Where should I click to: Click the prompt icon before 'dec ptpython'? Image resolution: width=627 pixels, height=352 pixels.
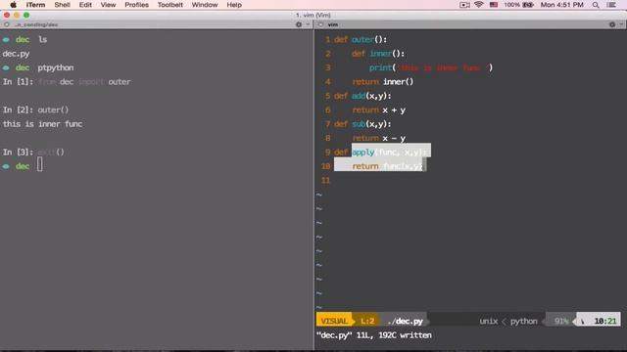pyautogui.click(x=6, y=67)
